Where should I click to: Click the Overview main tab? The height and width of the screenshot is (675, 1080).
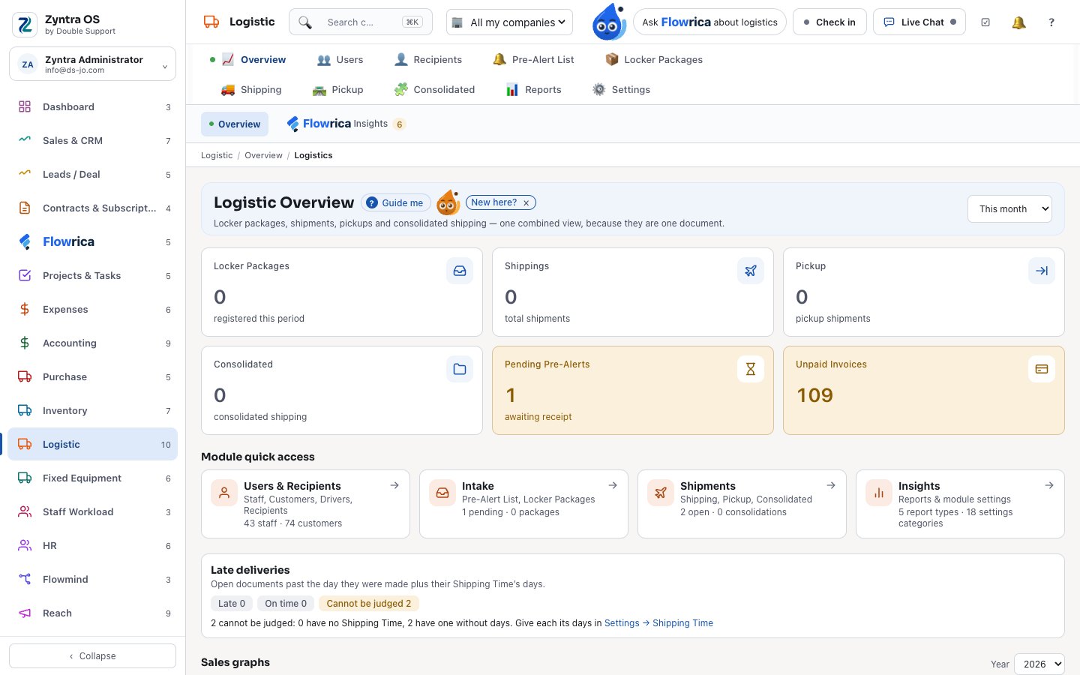pos(254,59)
